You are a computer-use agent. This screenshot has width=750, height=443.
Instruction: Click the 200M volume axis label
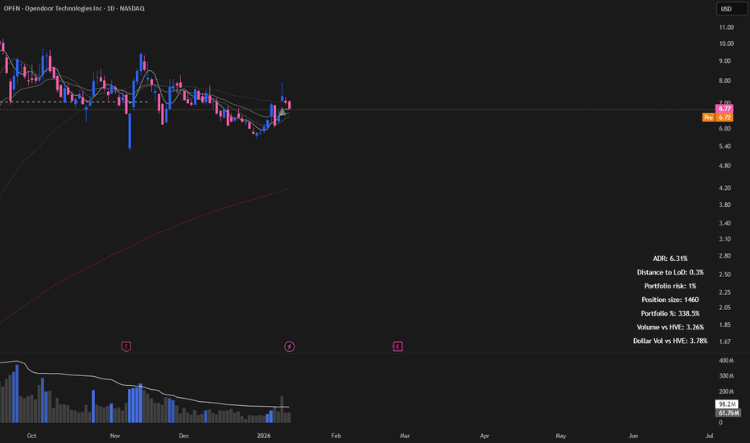pos(726,391)
